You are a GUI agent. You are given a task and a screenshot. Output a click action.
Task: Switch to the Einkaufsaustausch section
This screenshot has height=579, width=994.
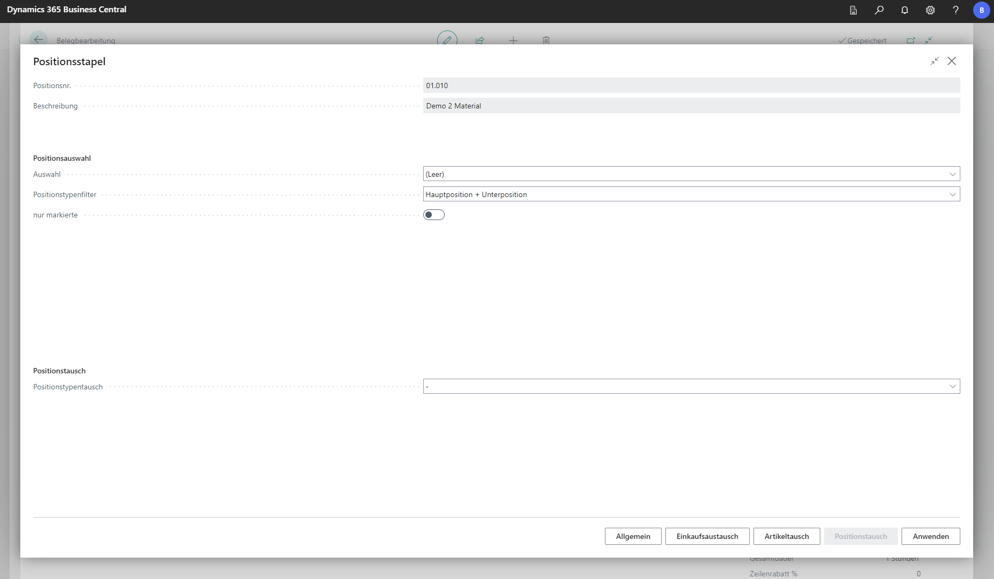pyautogui.click(x=707, y=536)
